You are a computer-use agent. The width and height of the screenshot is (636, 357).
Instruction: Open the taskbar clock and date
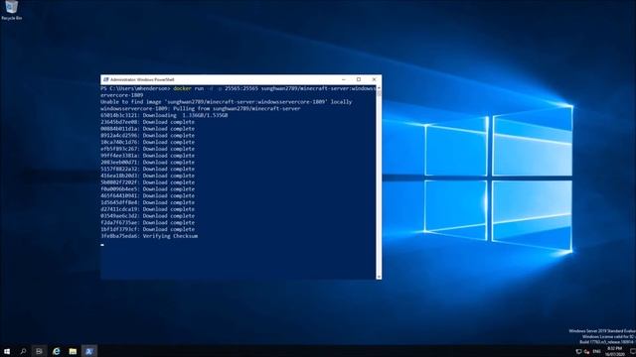pyautogui.click(x=615, y=351)
